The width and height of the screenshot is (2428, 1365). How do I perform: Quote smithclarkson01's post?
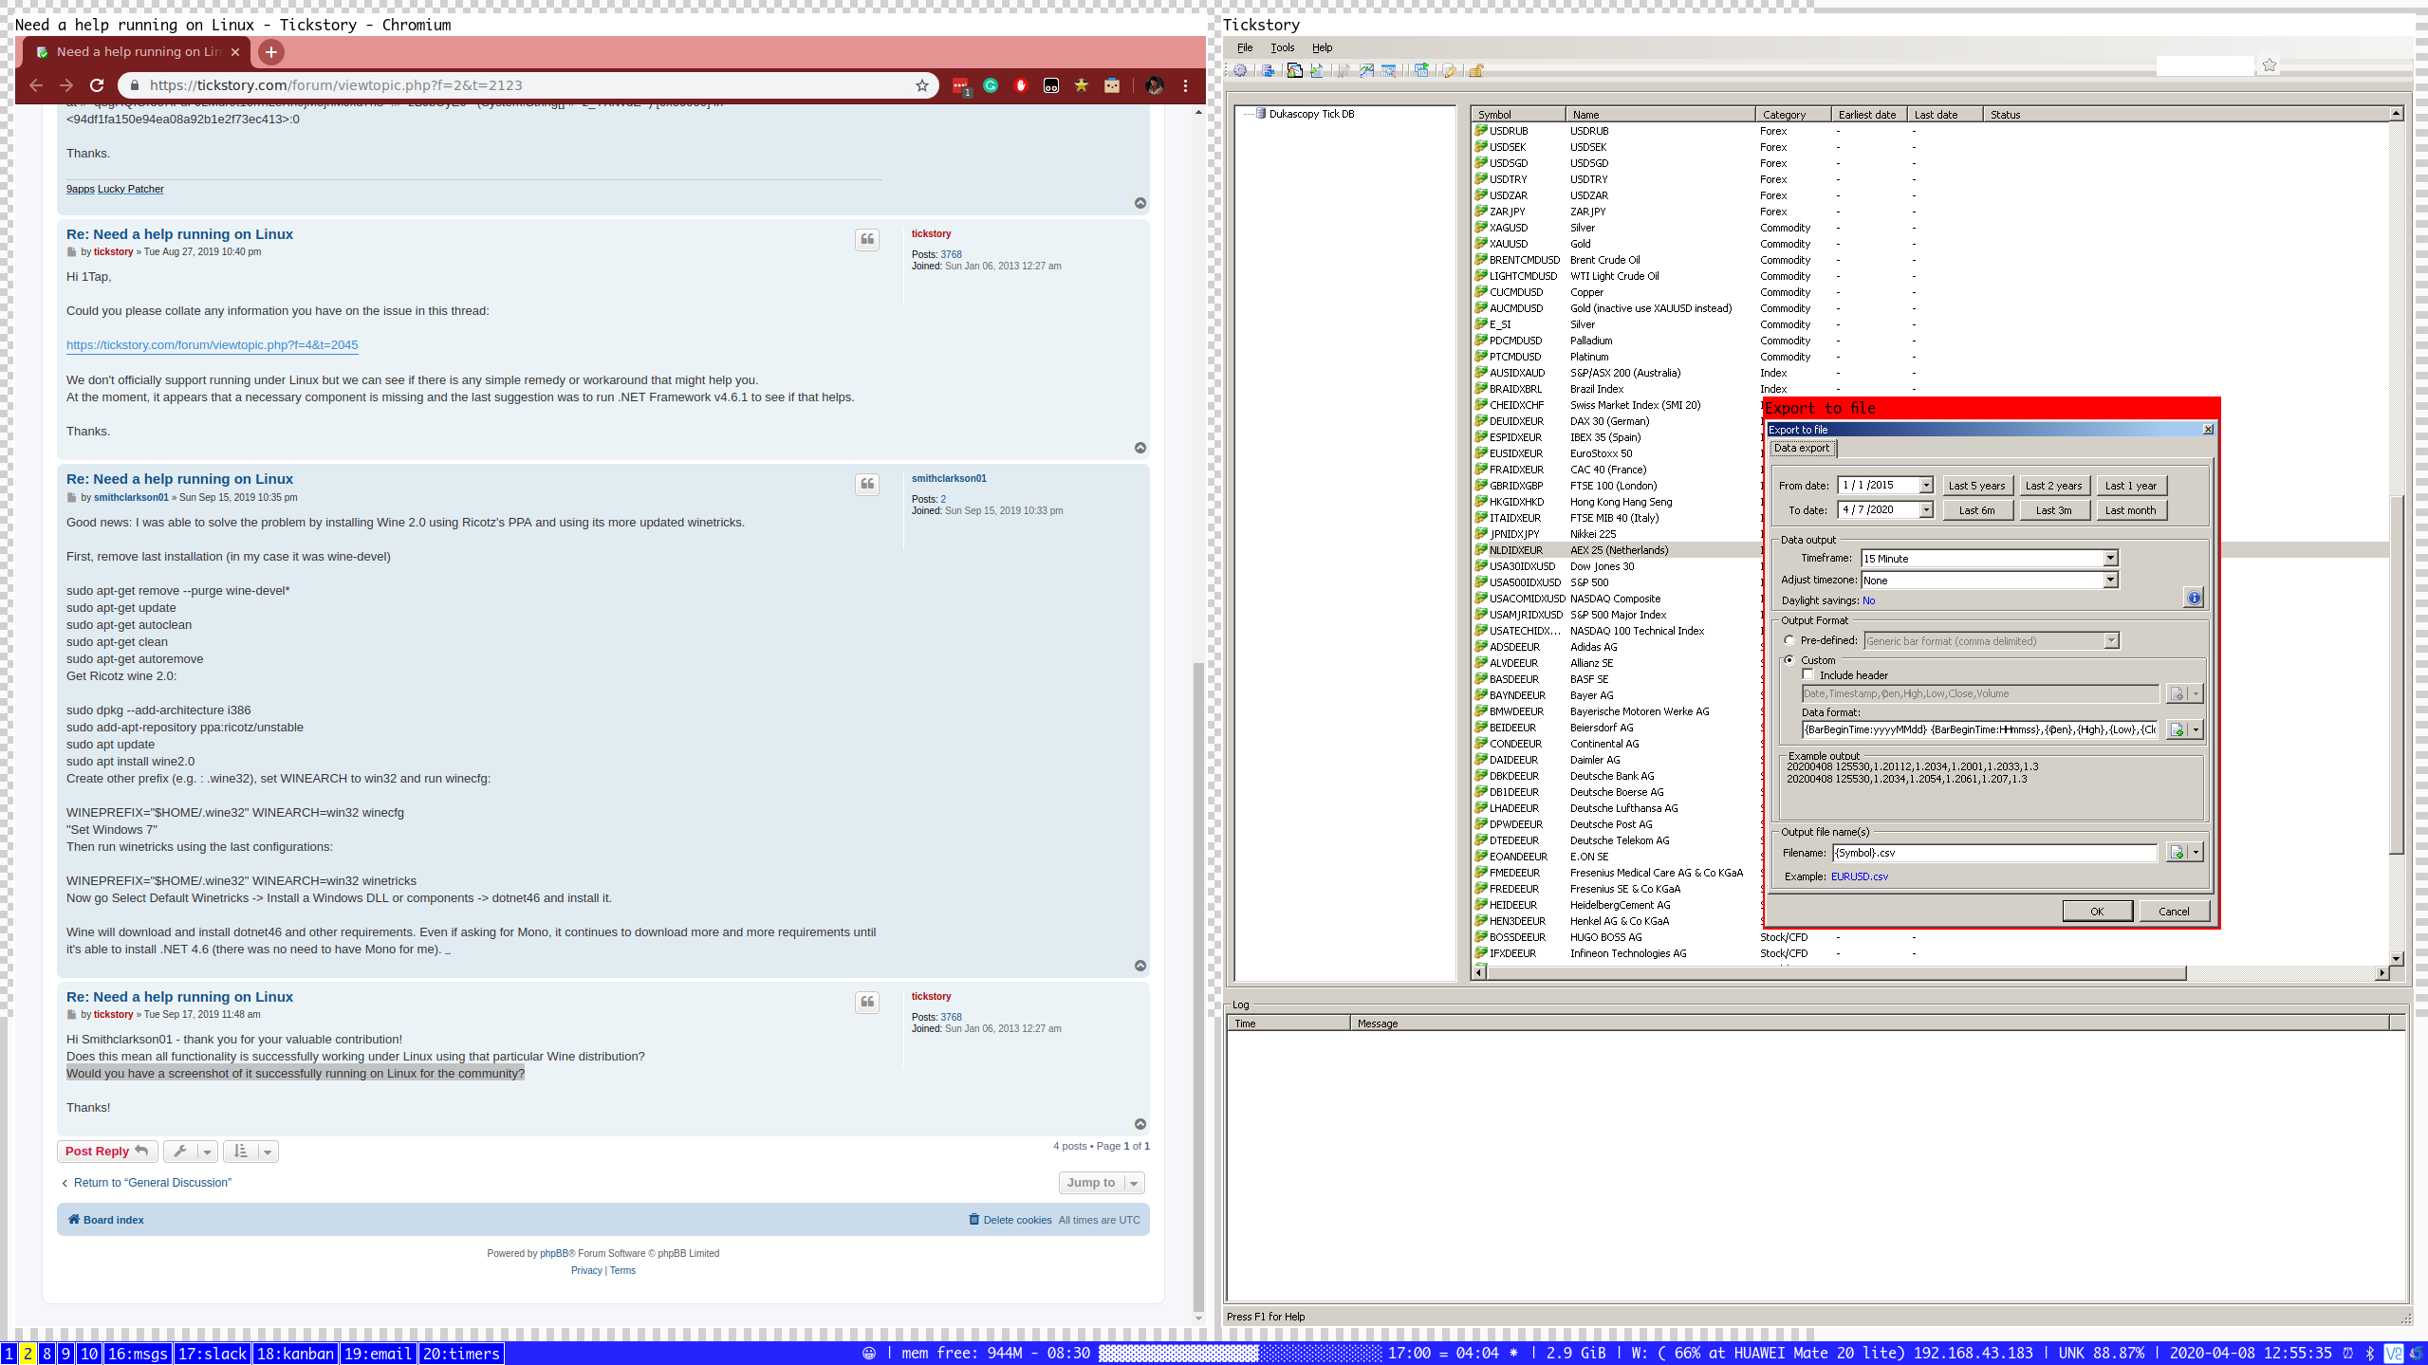pos(867,485)
